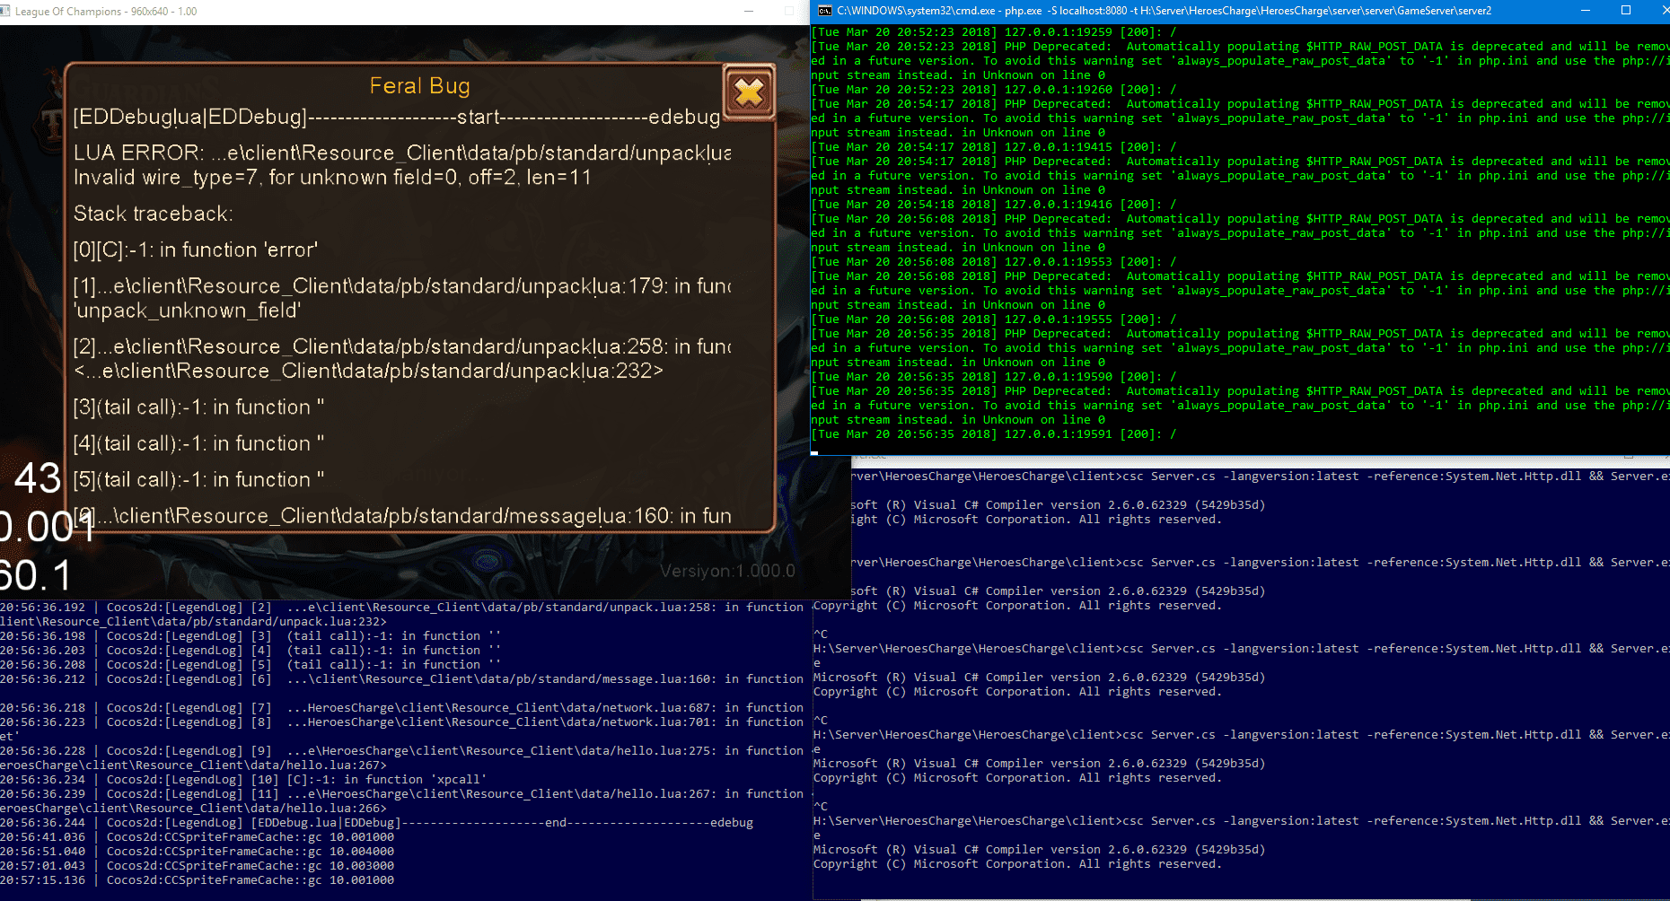Click PHP log line 127.0.0.1:19555 [200]
This screenshot has height=901, width=1670.
(x=994, y=319)
